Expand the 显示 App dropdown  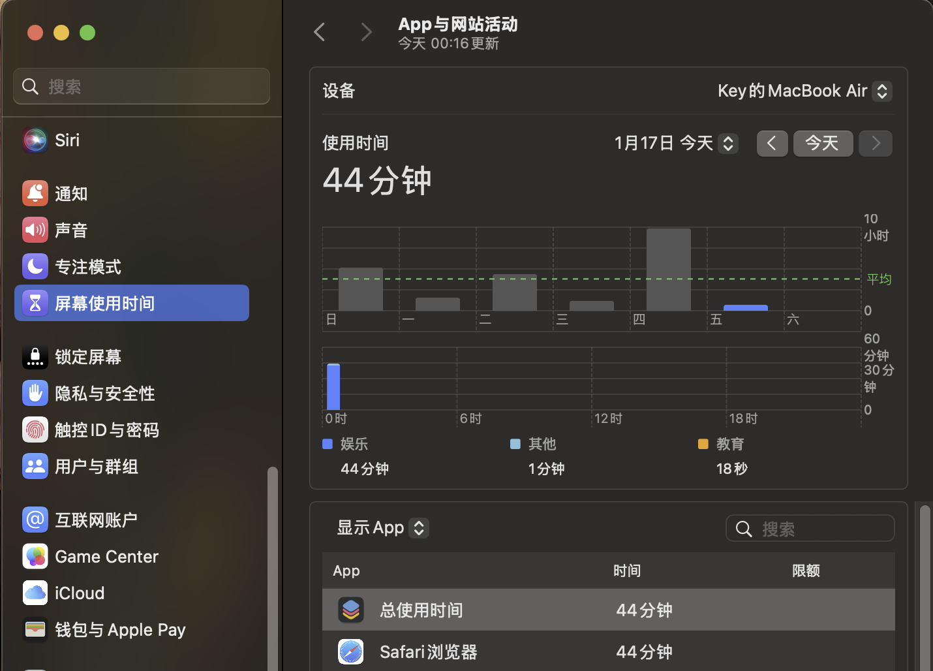coord(382,528)
